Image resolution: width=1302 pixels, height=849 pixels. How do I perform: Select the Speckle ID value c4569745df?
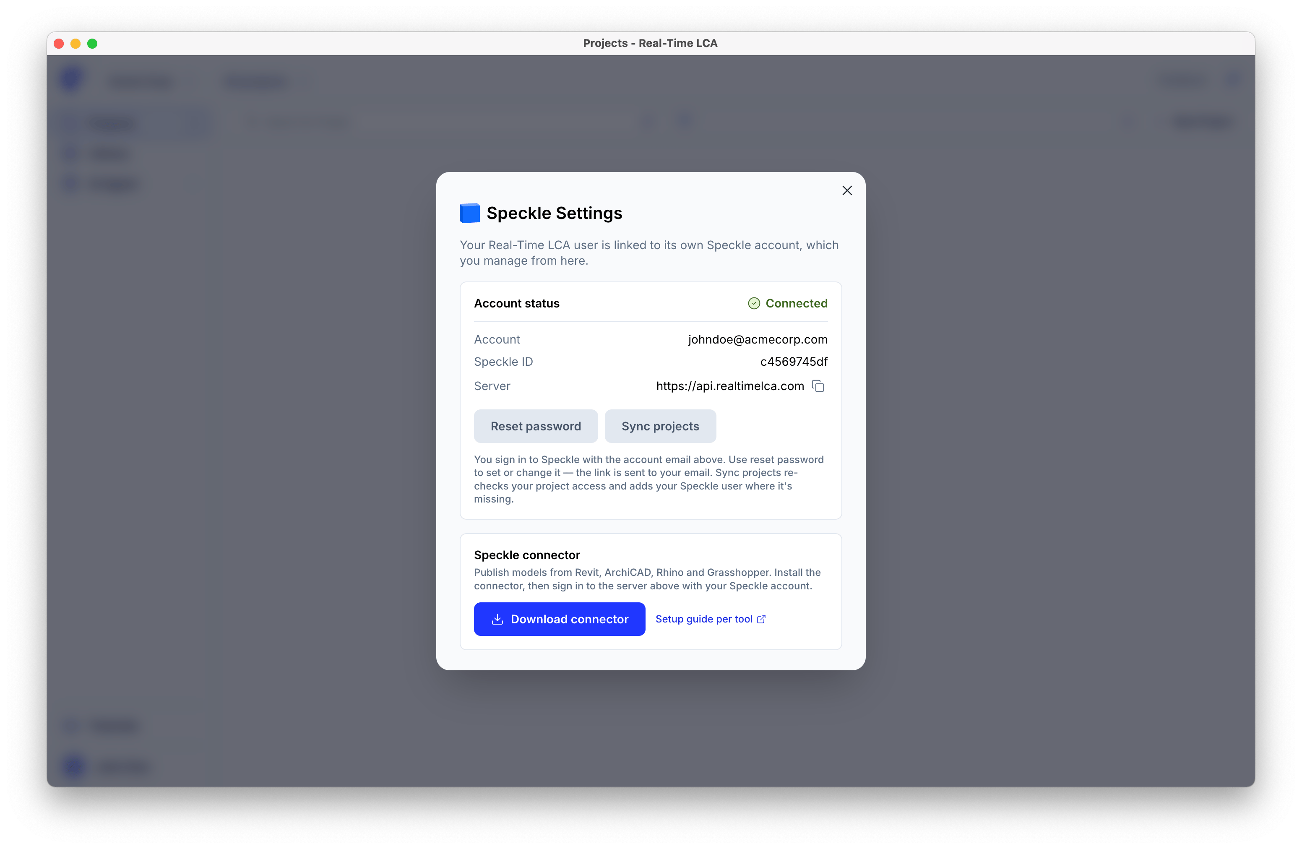(794, 362)
